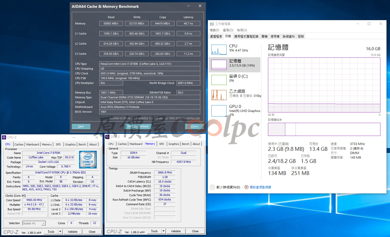
Task: Click Close button in AIDA64 benchmark window
Action: point(194,126)
